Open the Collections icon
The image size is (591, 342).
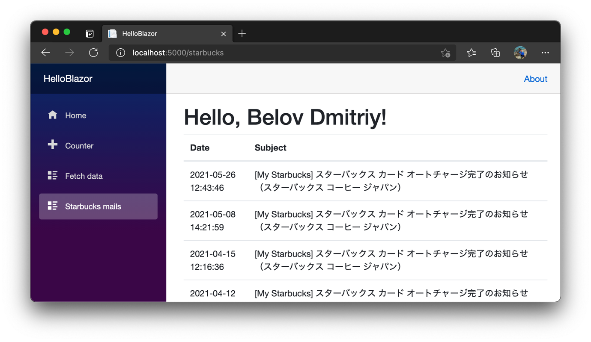pyautogui.click(x=495, y=53)
